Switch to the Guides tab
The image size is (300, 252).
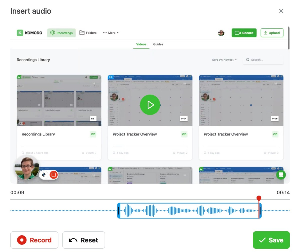point(158,44)
